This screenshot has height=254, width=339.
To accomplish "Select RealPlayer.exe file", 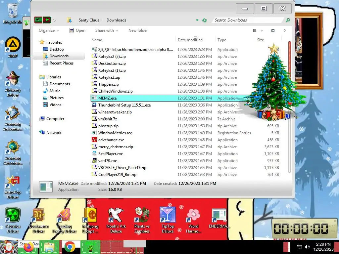I will [111, 154].
